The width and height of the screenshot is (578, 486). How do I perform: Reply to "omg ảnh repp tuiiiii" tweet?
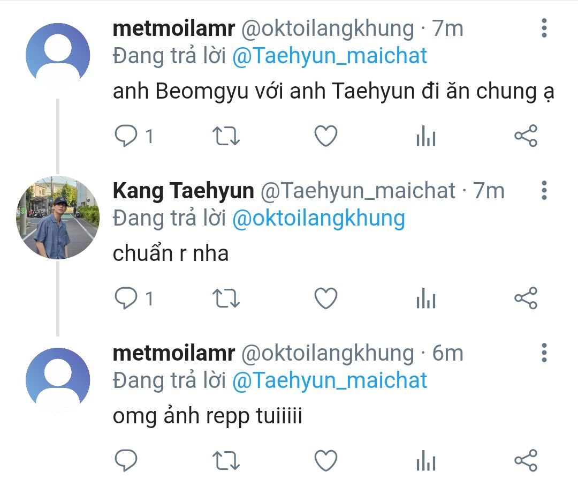[126, 460]
